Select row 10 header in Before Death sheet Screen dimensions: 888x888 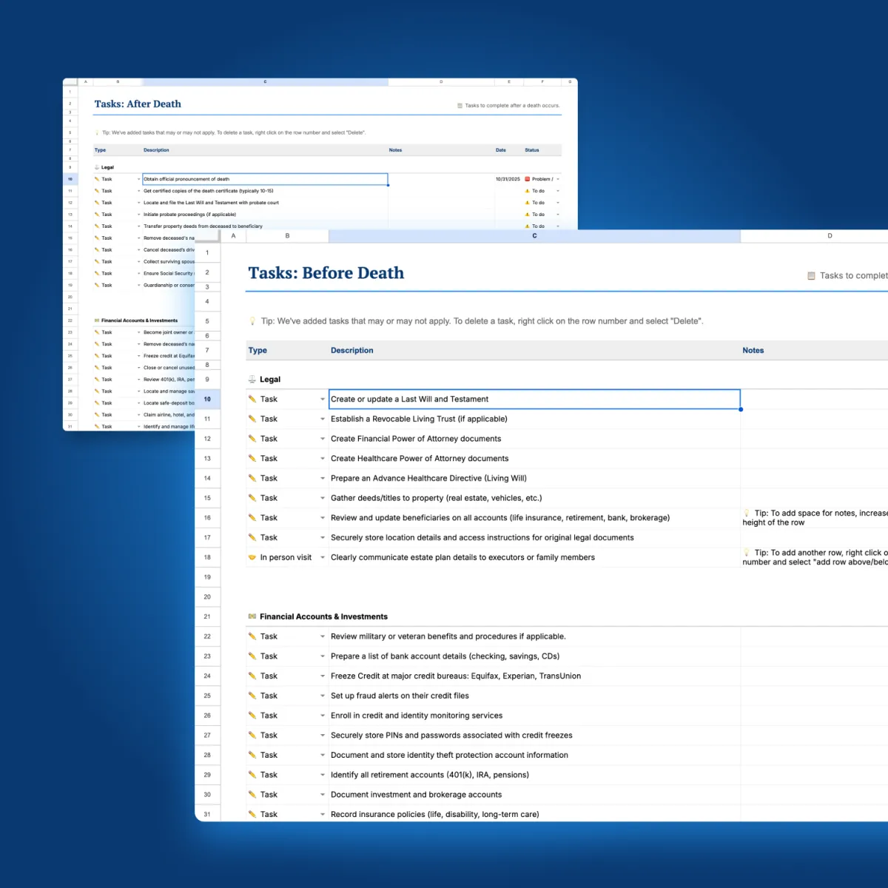coord(207,399)
